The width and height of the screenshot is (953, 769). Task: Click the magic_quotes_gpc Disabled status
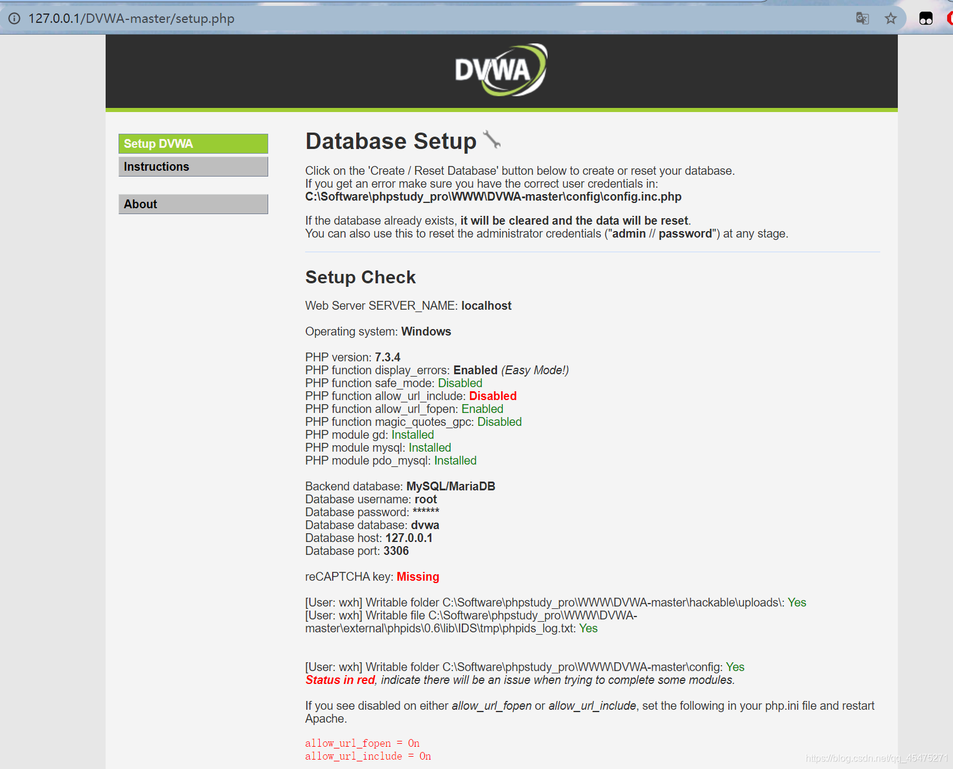point(499,422)
